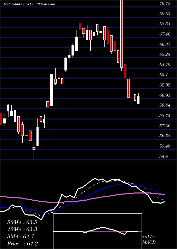The height and width of the screenshot is (249, 177).
Task: Click the 5MA : 61.7 readout
Action: 21,237
